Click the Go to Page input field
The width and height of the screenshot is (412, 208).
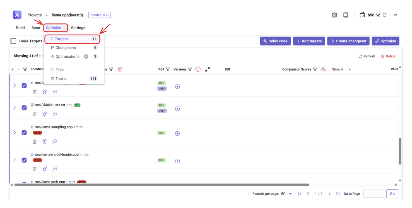[374, 194]
